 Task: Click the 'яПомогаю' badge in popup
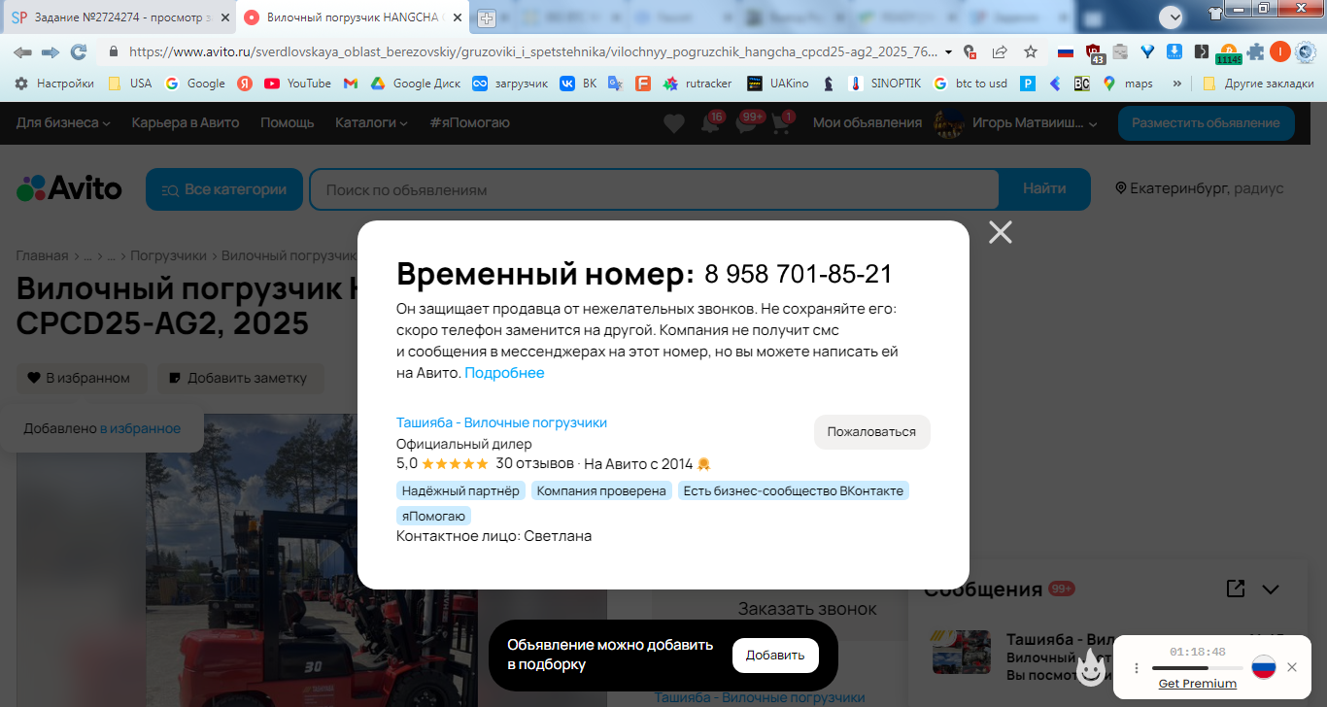point(433,516)
